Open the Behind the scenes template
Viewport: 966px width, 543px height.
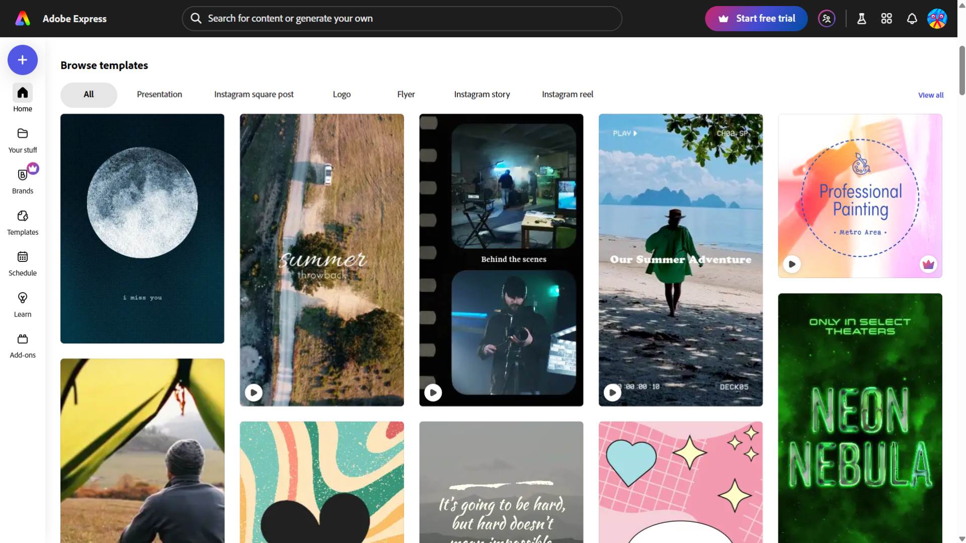(501, 260)
